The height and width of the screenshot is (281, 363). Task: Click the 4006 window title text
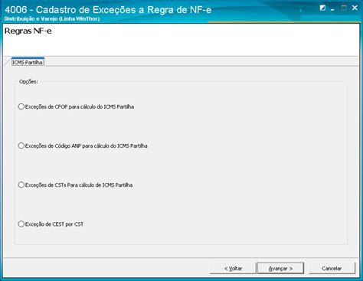pos(108,10)
